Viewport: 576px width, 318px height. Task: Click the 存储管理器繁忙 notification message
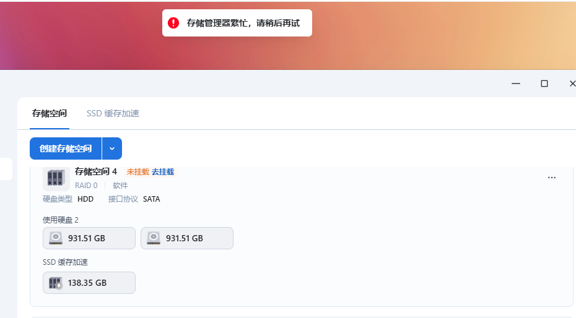(x=243, y=23)
